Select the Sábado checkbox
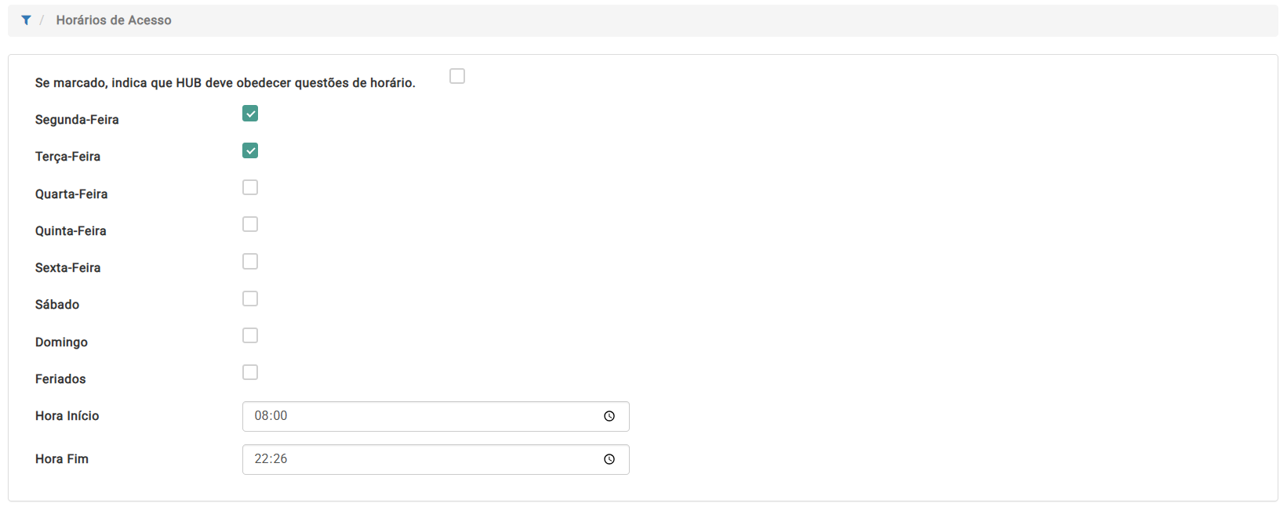1287x514 pixels. (x=250, y=299)
